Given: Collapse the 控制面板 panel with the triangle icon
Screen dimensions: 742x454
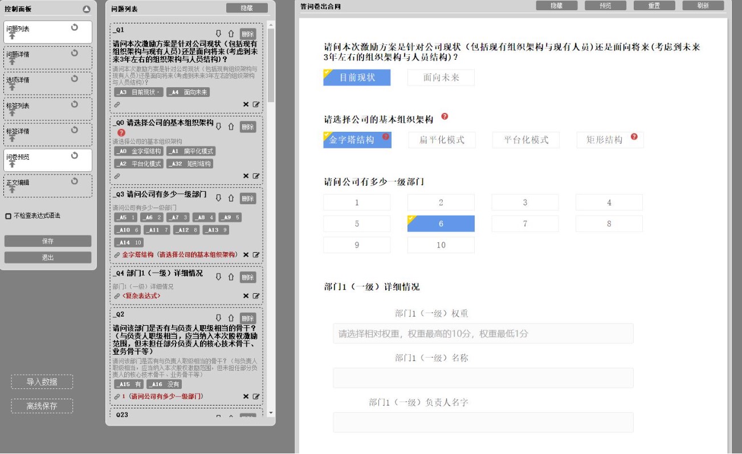Looking at the screenshot, I should (87, 9).
